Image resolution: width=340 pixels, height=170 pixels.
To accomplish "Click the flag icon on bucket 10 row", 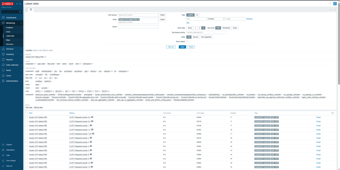I will pos(92,163).
